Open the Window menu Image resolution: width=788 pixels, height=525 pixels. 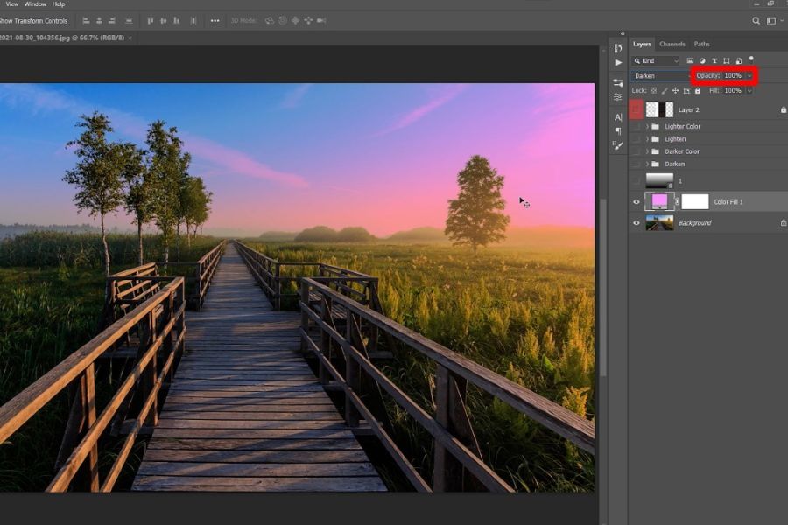tap(35, 4)
